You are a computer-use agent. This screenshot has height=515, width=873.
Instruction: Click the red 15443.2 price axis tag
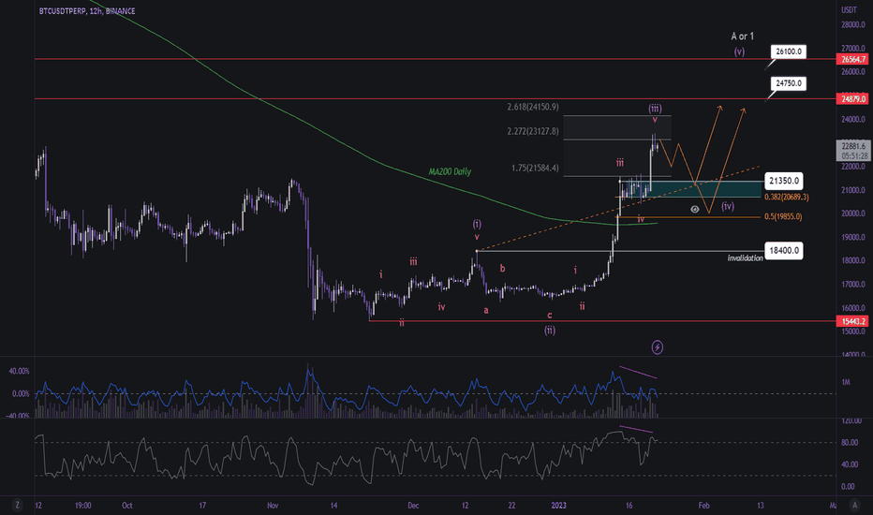click(x=853, y=321)
